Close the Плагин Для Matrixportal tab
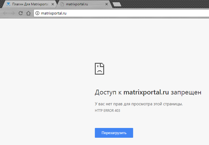Screen dimensions: 209x145 [x=53, y=4]
